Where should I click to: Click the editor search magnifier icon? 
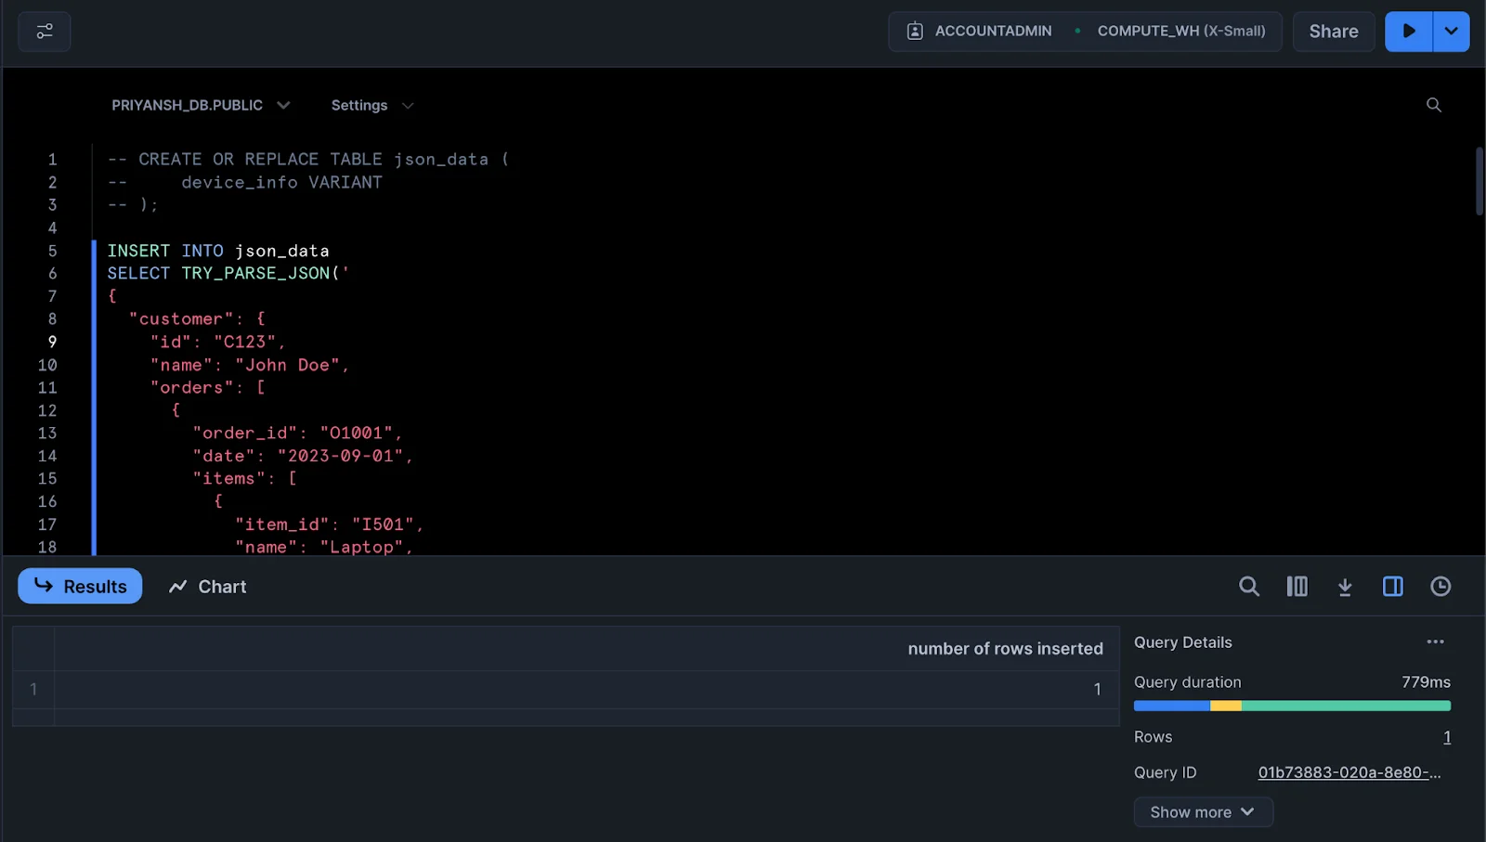[x=1433, y=106]
